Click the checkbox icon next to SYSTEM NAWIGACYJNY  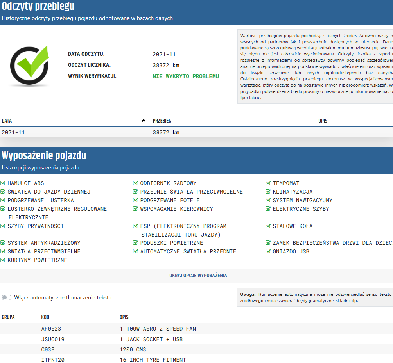click(268, 200)
